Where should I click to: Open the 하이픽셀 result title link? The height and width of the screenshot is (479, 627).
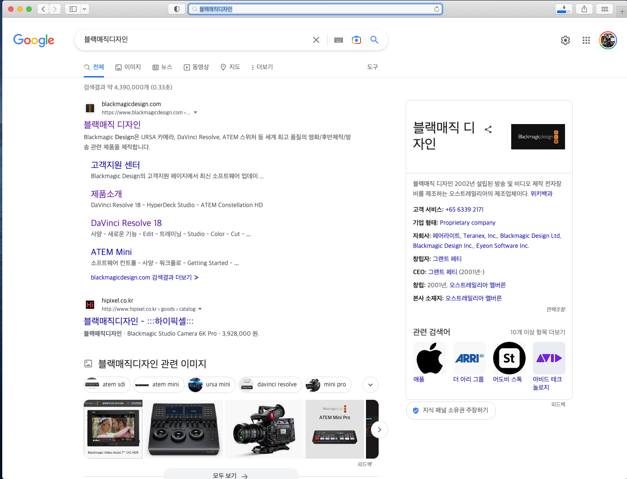click(138, 321)
